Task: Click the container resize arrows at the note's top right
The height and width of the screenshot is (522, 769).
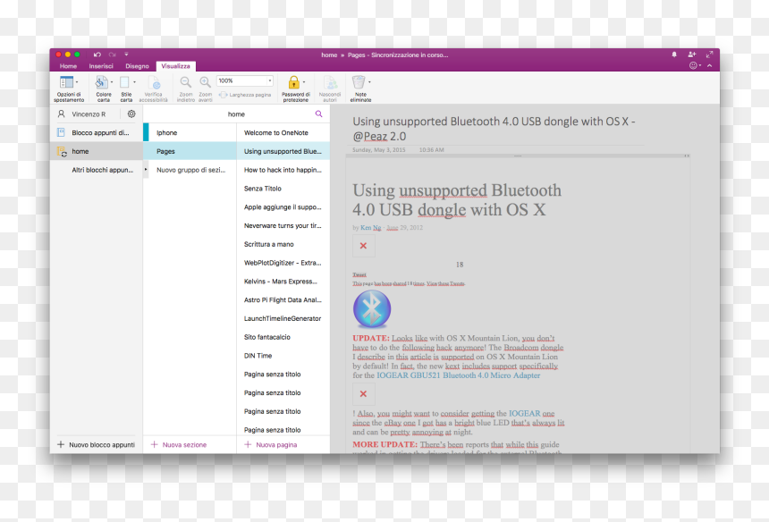Action: pos(687,156)
